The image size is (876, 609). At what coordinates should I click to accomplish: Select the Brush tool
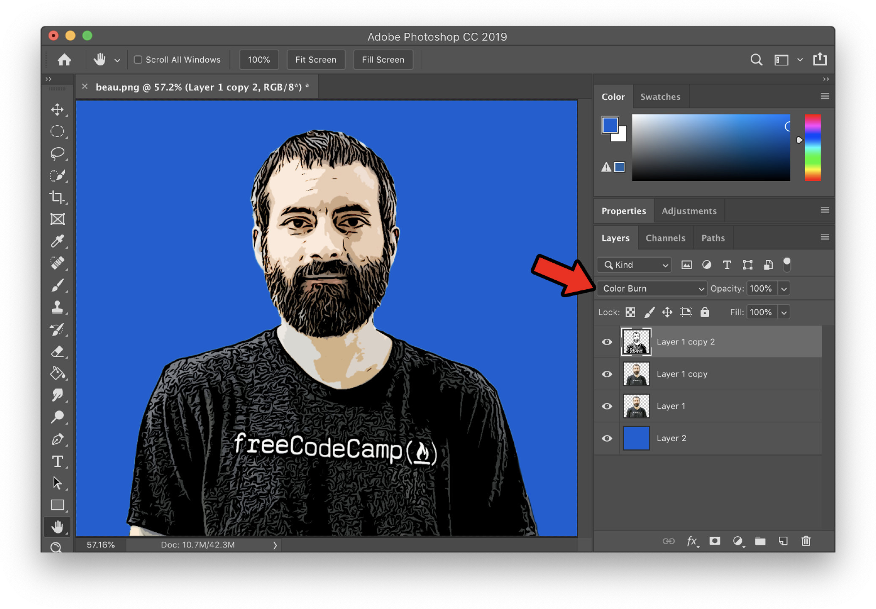(x=57, y=285)
